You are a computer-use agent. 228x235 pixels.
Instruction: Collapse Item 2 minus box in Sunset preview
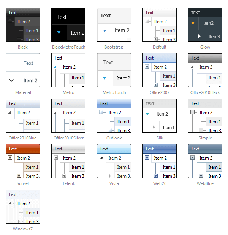pyautogui.click(x=10, y=158)
